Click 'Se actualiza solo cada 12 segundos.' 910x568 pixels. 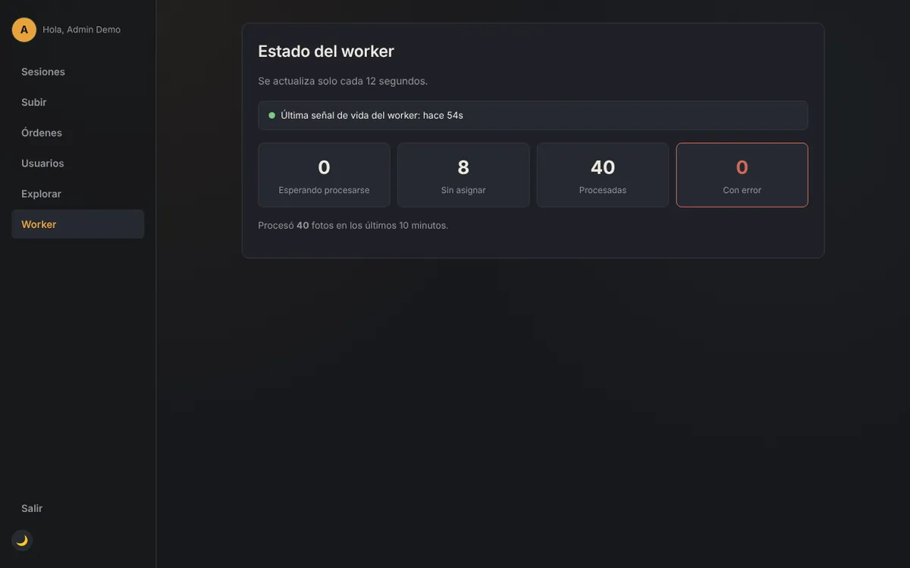(343, 81)
